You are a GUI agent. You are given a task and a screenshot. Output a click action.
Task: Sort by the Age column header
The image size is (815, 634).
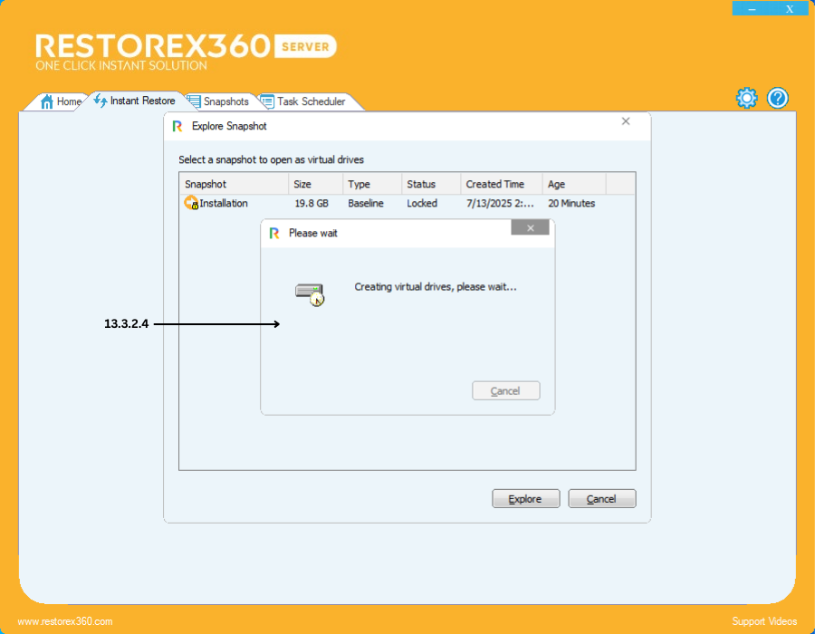point(574,184)
